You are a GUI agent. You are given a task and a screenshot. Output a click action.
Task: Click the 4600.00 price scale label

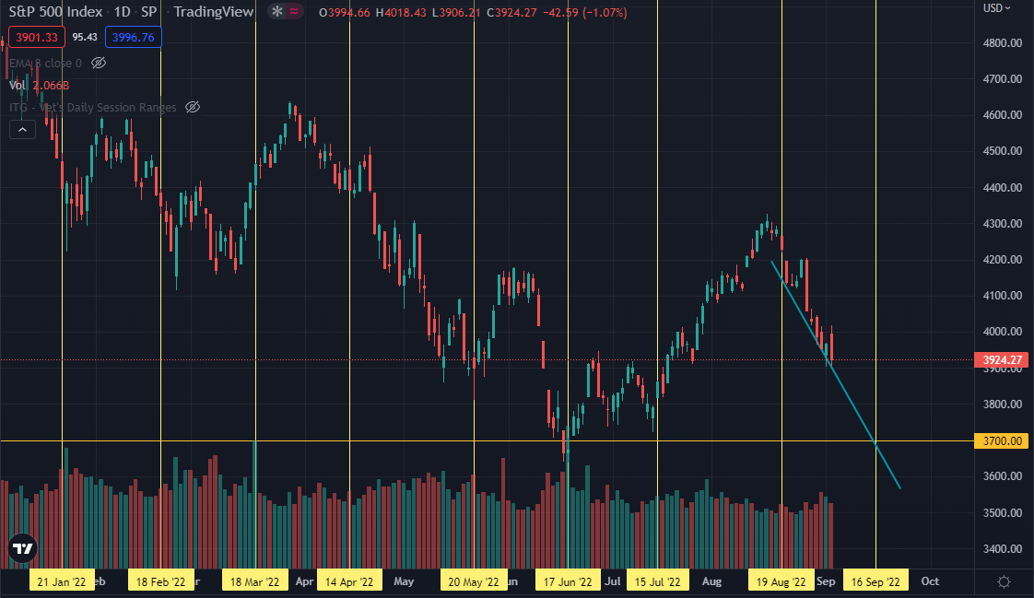pyautogui.click(x=1003, y=115)
